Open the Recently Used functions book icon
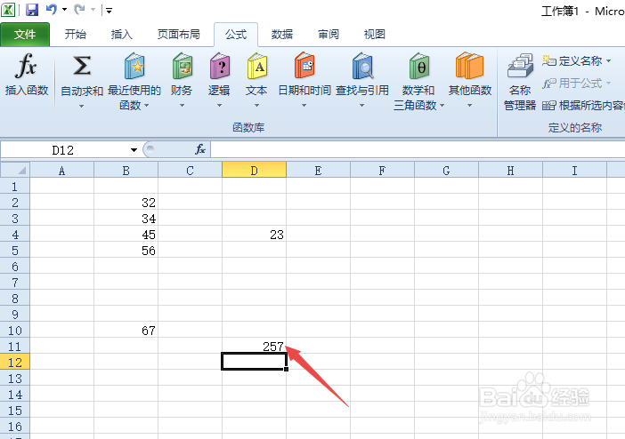The height and width of the screenshot is (439, 625). coord(134,65)
